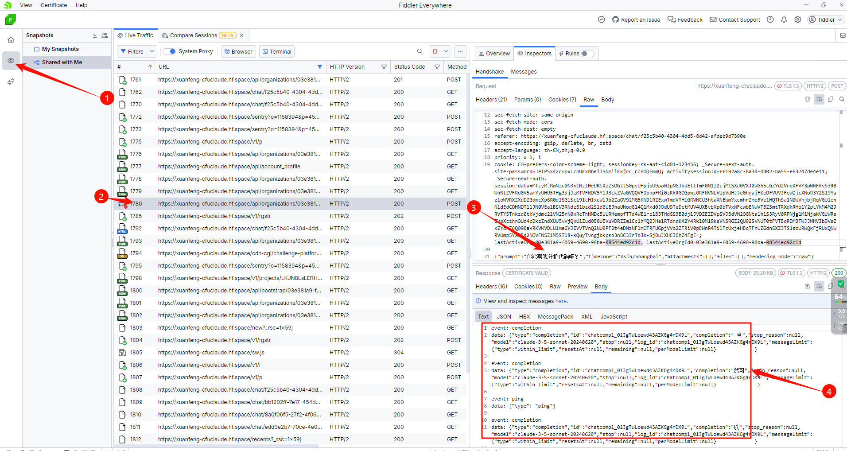Expand the Filters dropdown arrow
Viewport: 847px width, 451px height.
152,51
